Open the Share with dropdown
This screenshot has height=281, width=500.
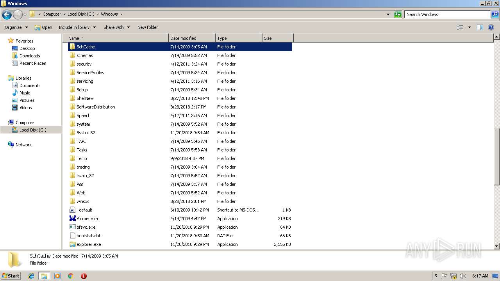116,27
